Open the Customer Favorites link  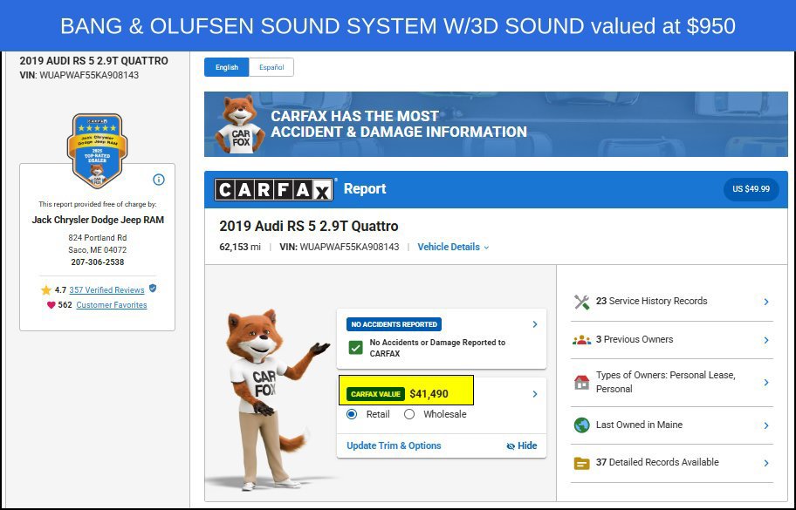tap(112, 304)
